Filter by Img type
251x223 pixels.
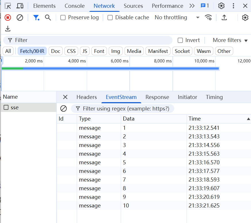coord(116,51)
